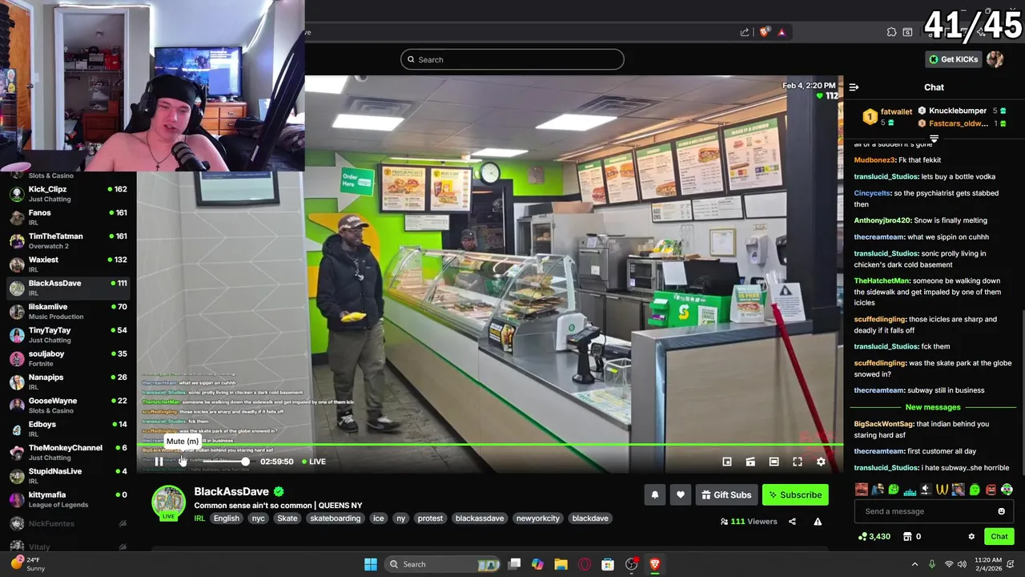The height and width of the screenshot is (577, 1025).
Task: Open the IRL category link
Action: point(199,518)
